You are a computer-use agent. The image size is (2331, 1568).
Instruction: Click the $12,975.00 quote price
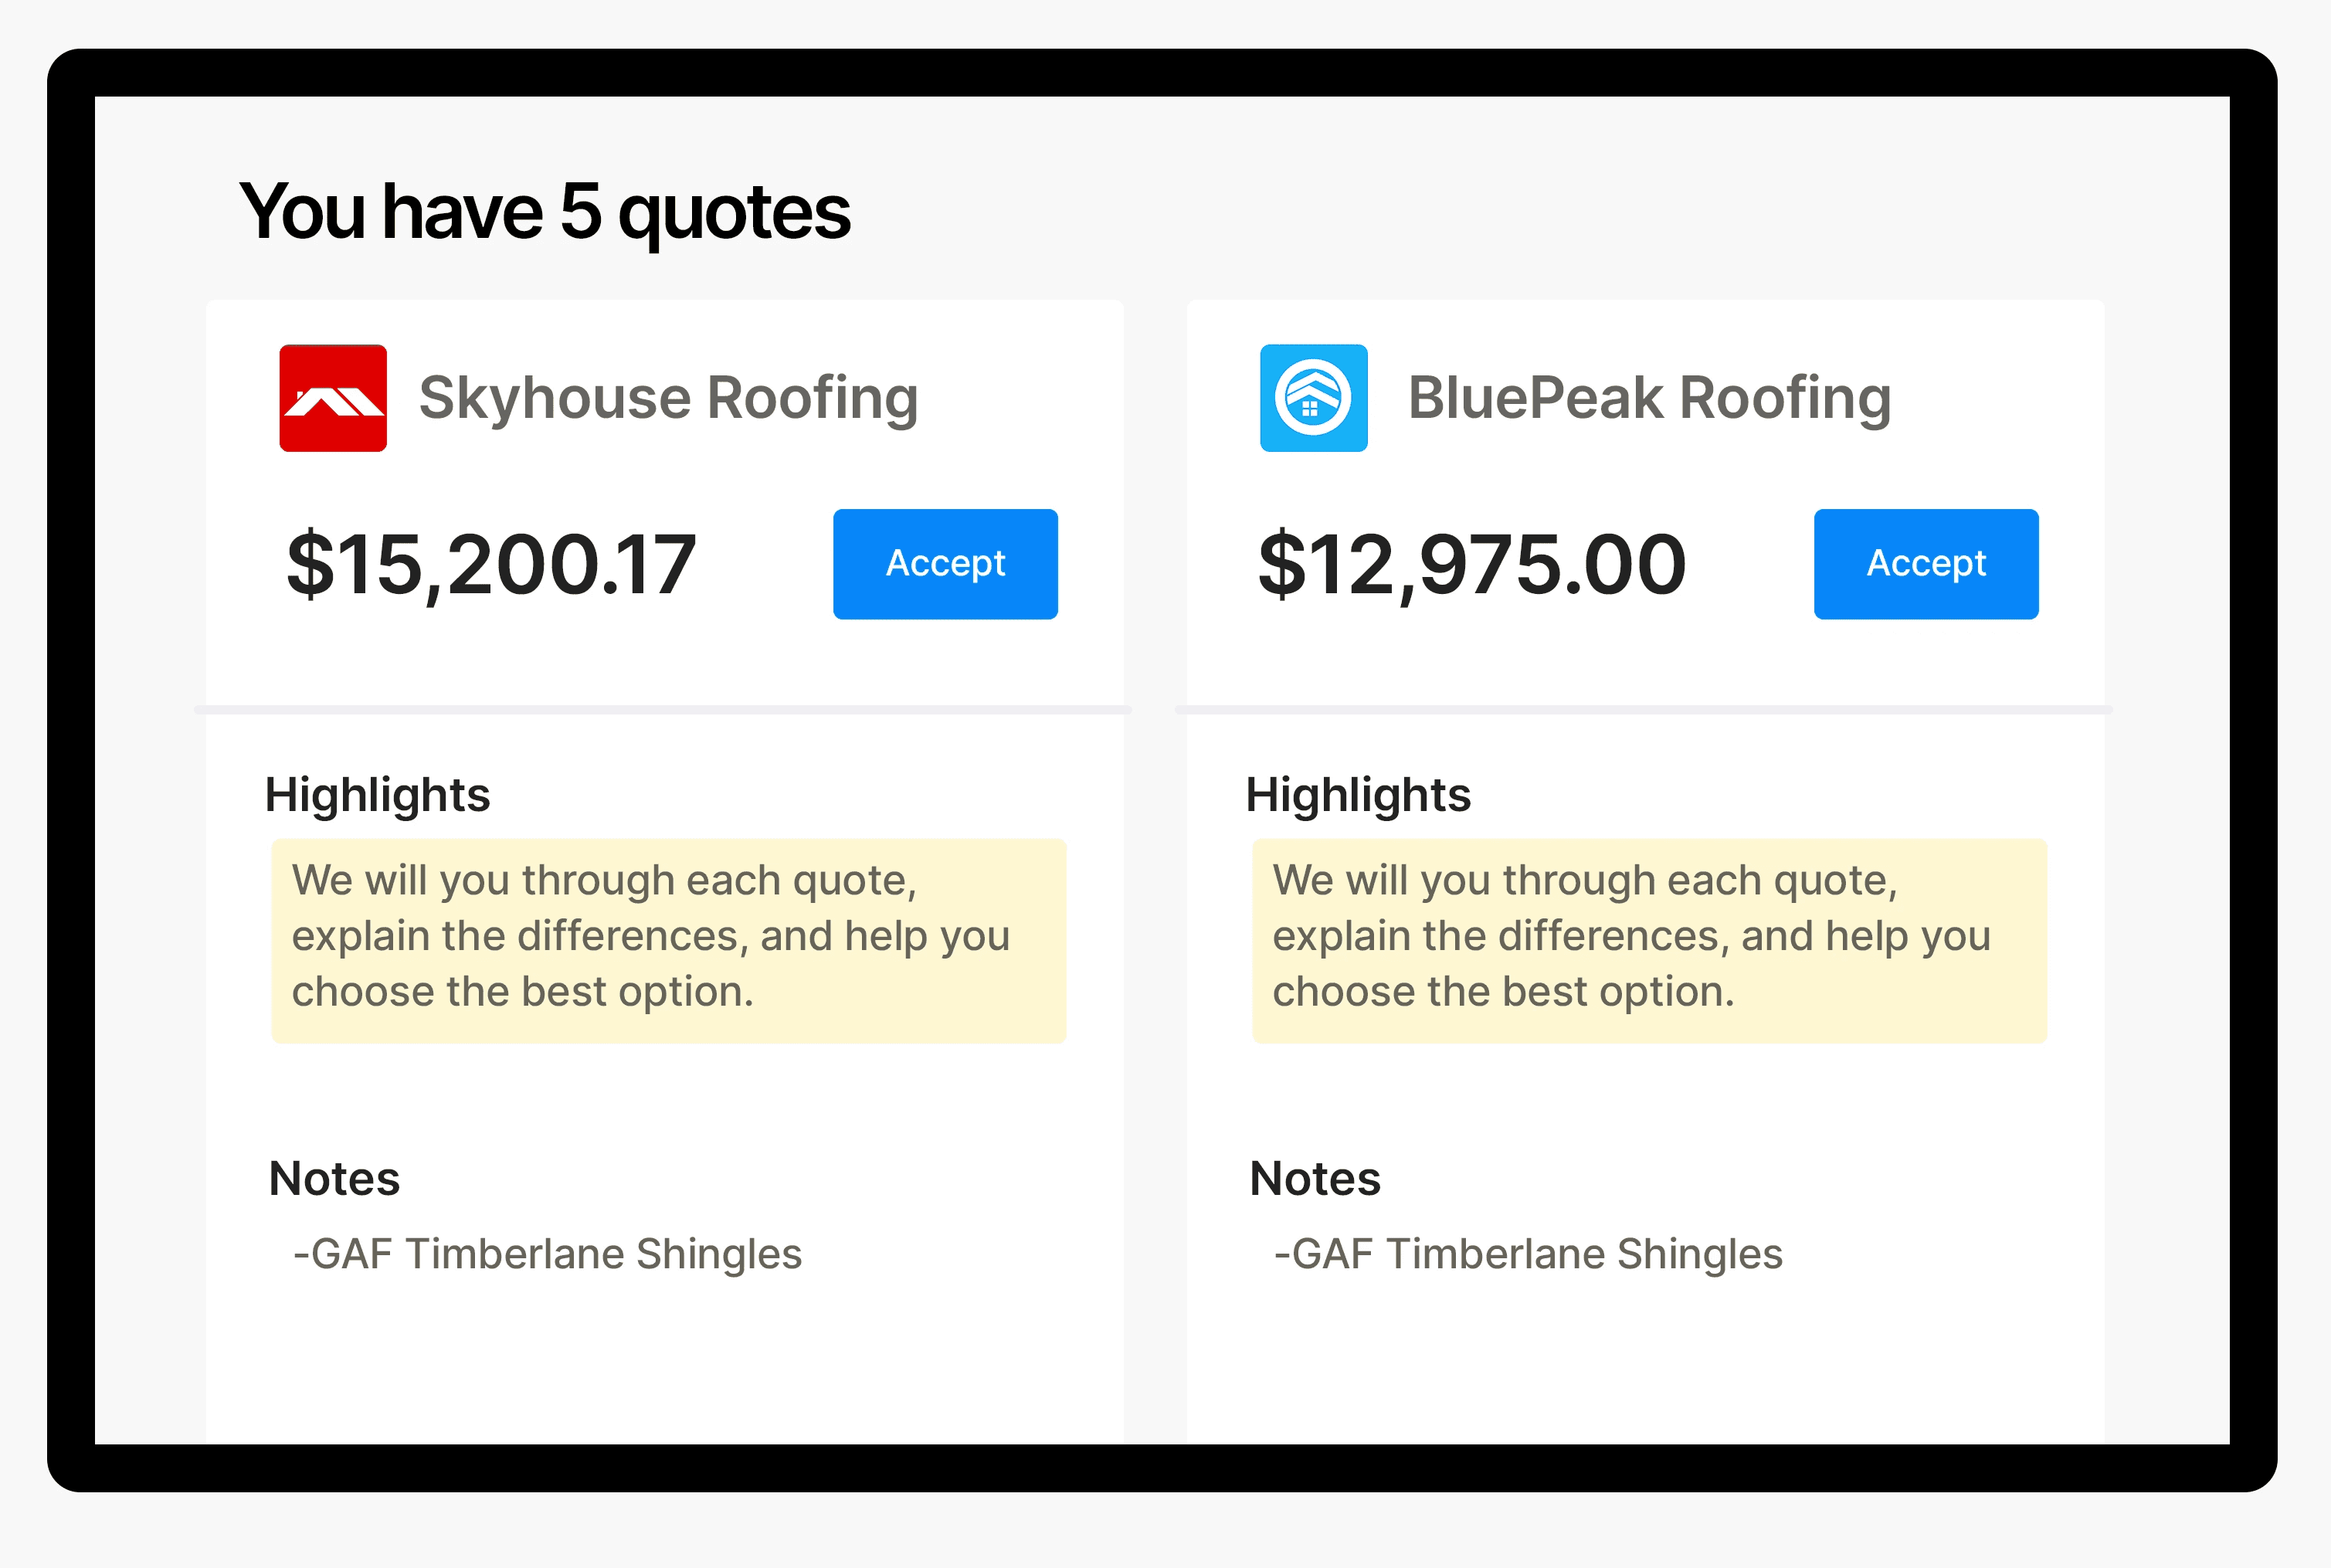click(x=1472, y=565)
